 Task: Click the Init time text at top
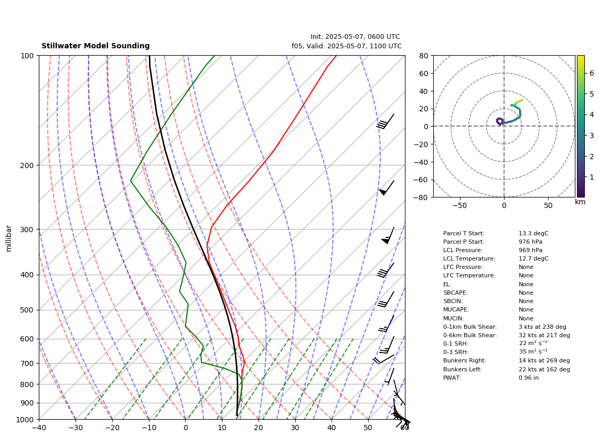355,37
